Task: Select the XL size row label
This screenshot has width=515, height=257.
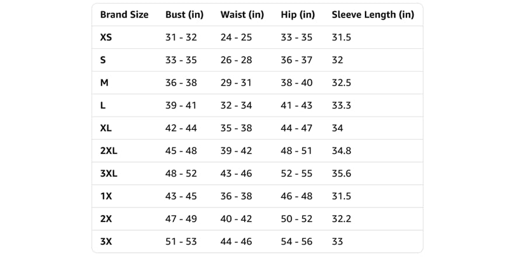Action: [x=106, y=128]
